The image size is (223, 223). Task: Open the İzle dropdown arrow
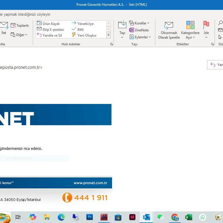206,37
